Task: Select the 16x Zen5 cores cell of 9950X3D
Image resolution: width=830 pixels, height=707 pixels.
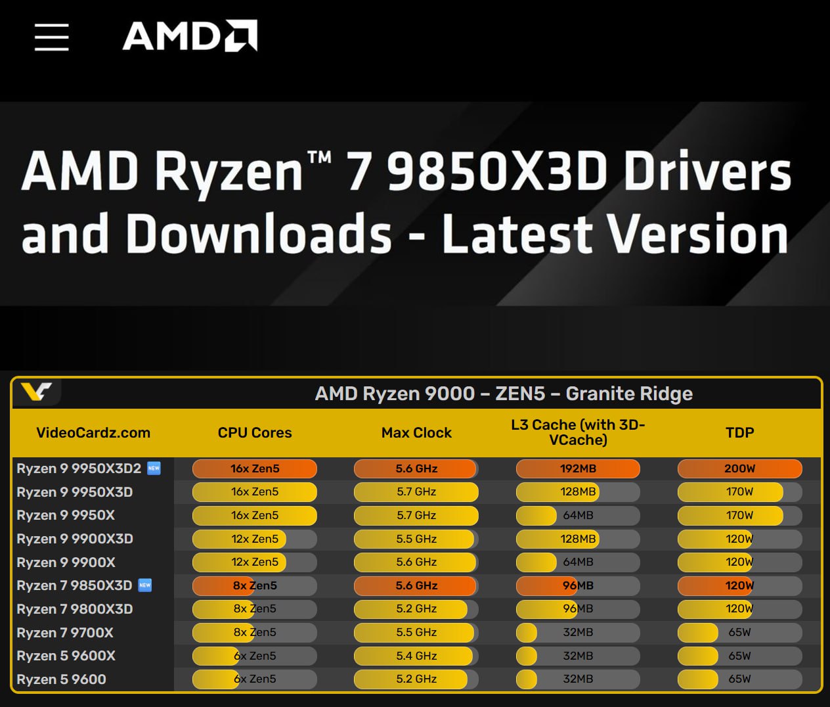Action: click(254, 491)
